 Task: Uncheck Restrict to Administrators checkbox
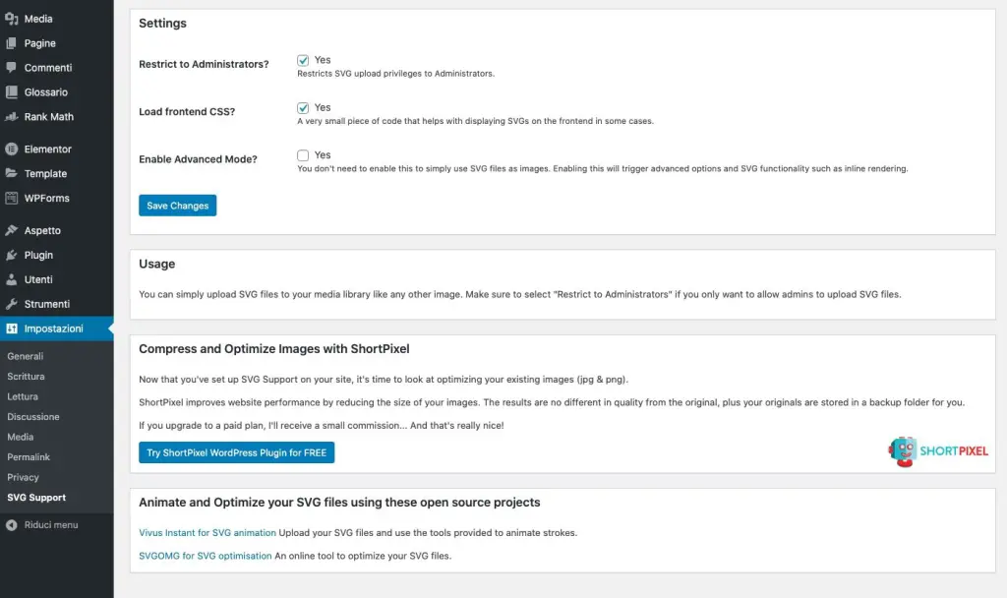[303, 60]
